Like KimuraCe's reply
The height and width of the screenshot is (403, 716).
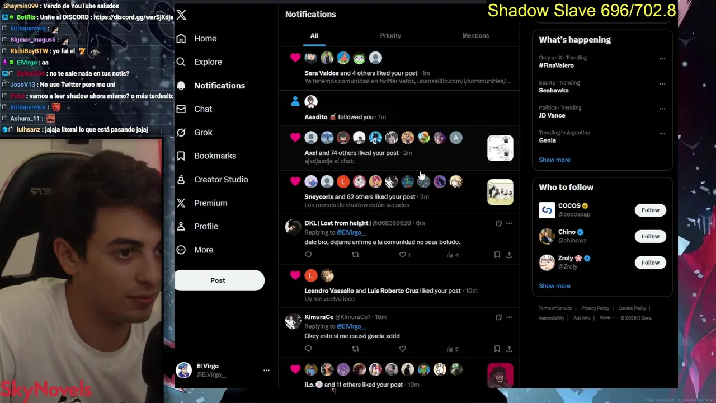point(402,349)
